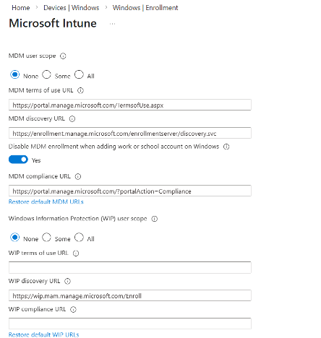Select None for MDM user scope

click(x=14, y=74)
